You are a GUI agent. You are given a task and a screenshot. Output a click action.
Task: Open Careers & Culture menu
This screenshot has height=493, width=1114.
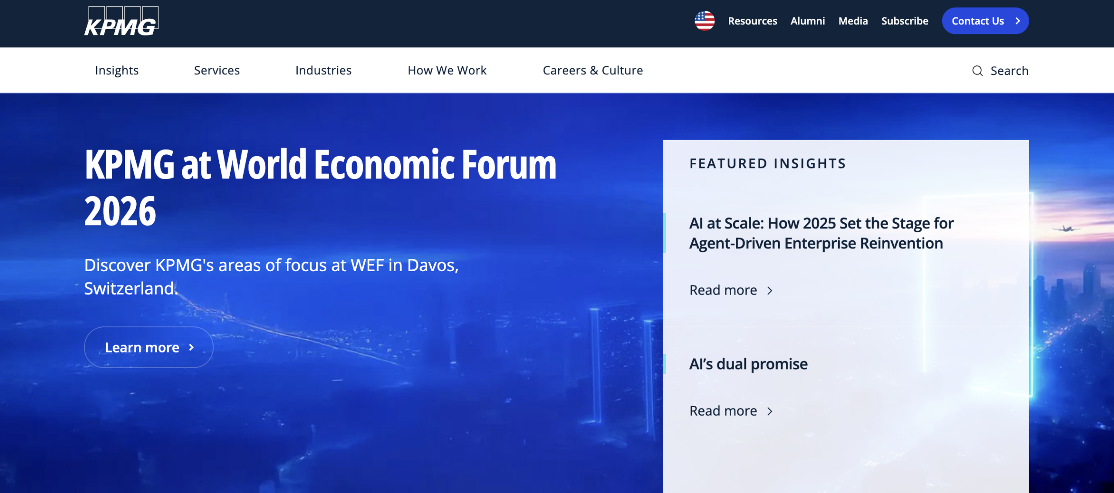coord(593,70)
